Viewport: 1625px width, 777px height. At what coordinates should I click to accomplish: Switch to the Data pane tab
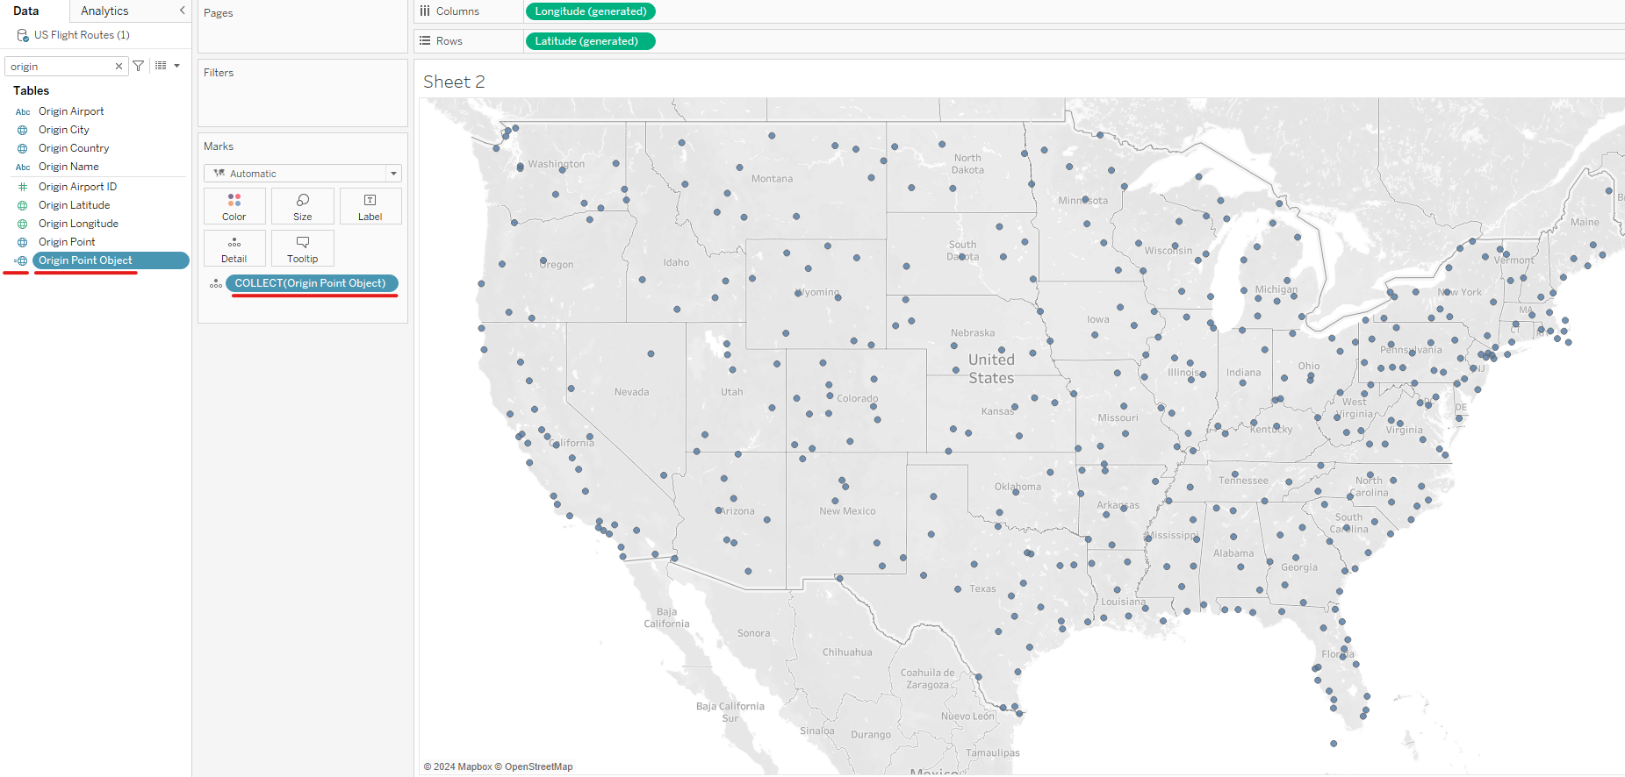click(26, 11)
